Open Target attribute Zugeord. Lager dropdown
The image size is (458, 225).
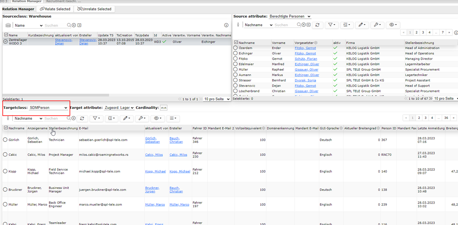pyautogui.click(x=119, y=107)
